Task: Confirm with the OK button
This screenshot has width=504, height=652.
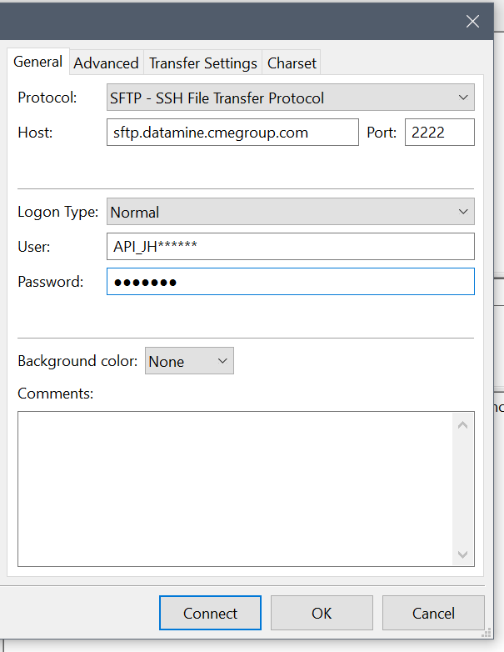Action: click(322, 614)
